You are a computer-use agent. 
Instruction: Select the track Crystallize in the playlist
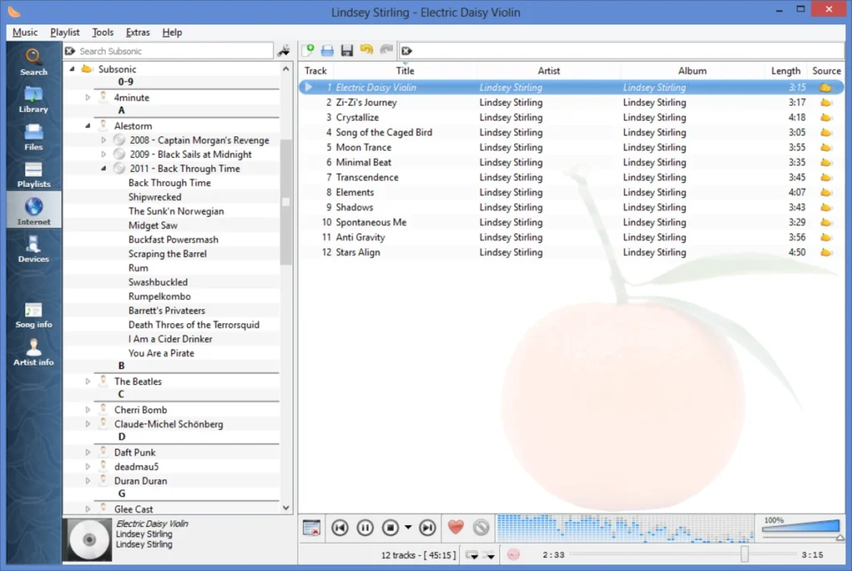click(x=357, y=117)
